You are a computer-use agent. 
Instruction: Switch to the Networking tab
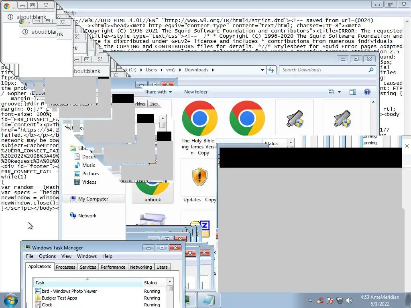[x=141, y=267]
